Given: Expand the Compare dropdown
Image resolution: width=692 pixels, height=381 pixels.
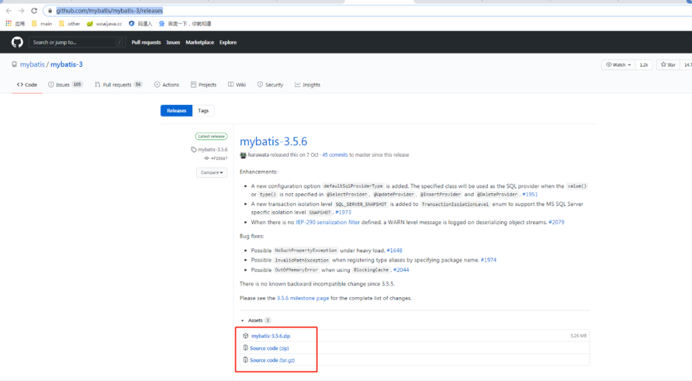Looking at the screenshot, I should tap(212, 172).
